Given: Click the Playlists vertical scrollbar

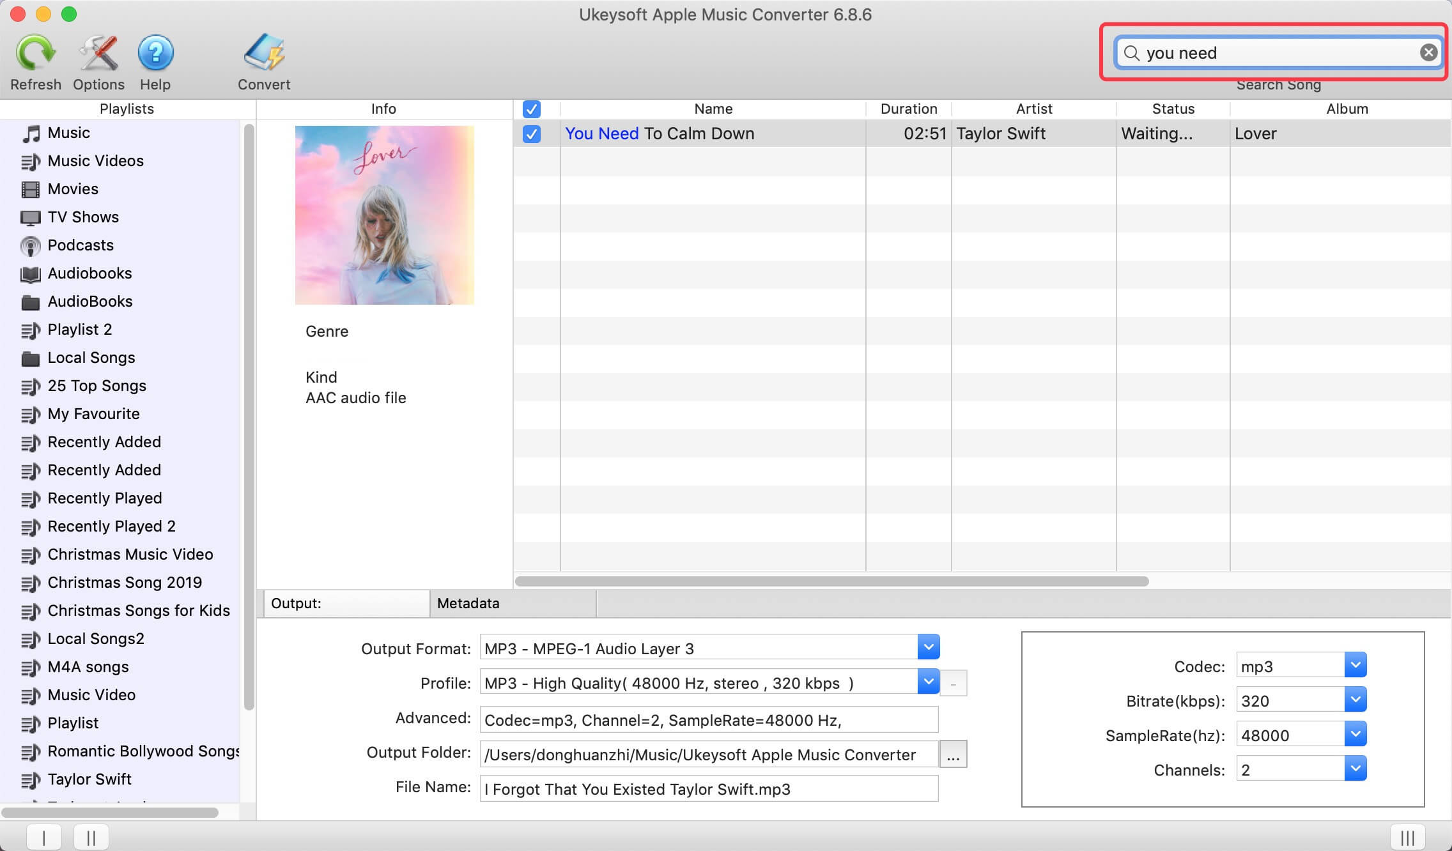Looking at the screenshot, I should (249, 417).
